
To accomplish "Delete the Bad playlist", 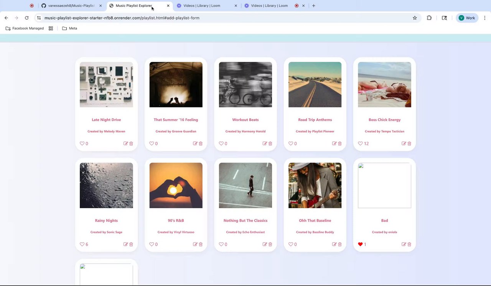I will (x=409, y=244).
